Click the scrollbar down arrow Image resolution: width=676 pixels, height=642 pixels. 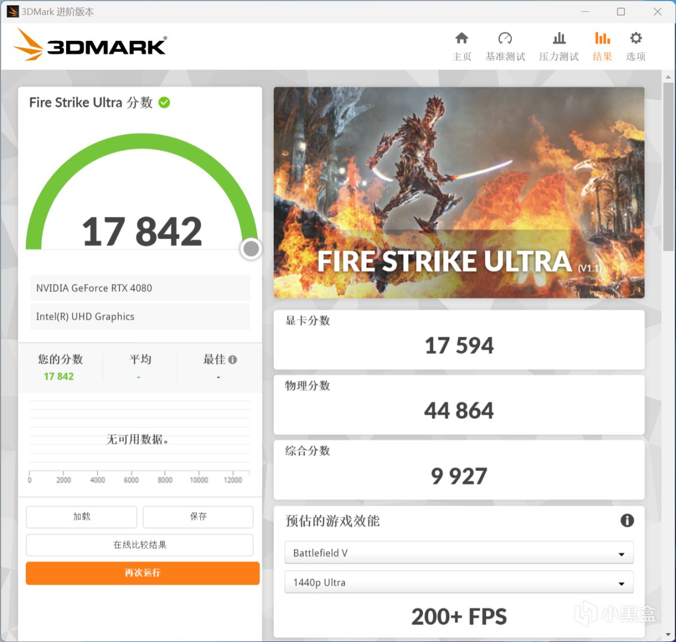pyautogui.click(x=668, y=634)
